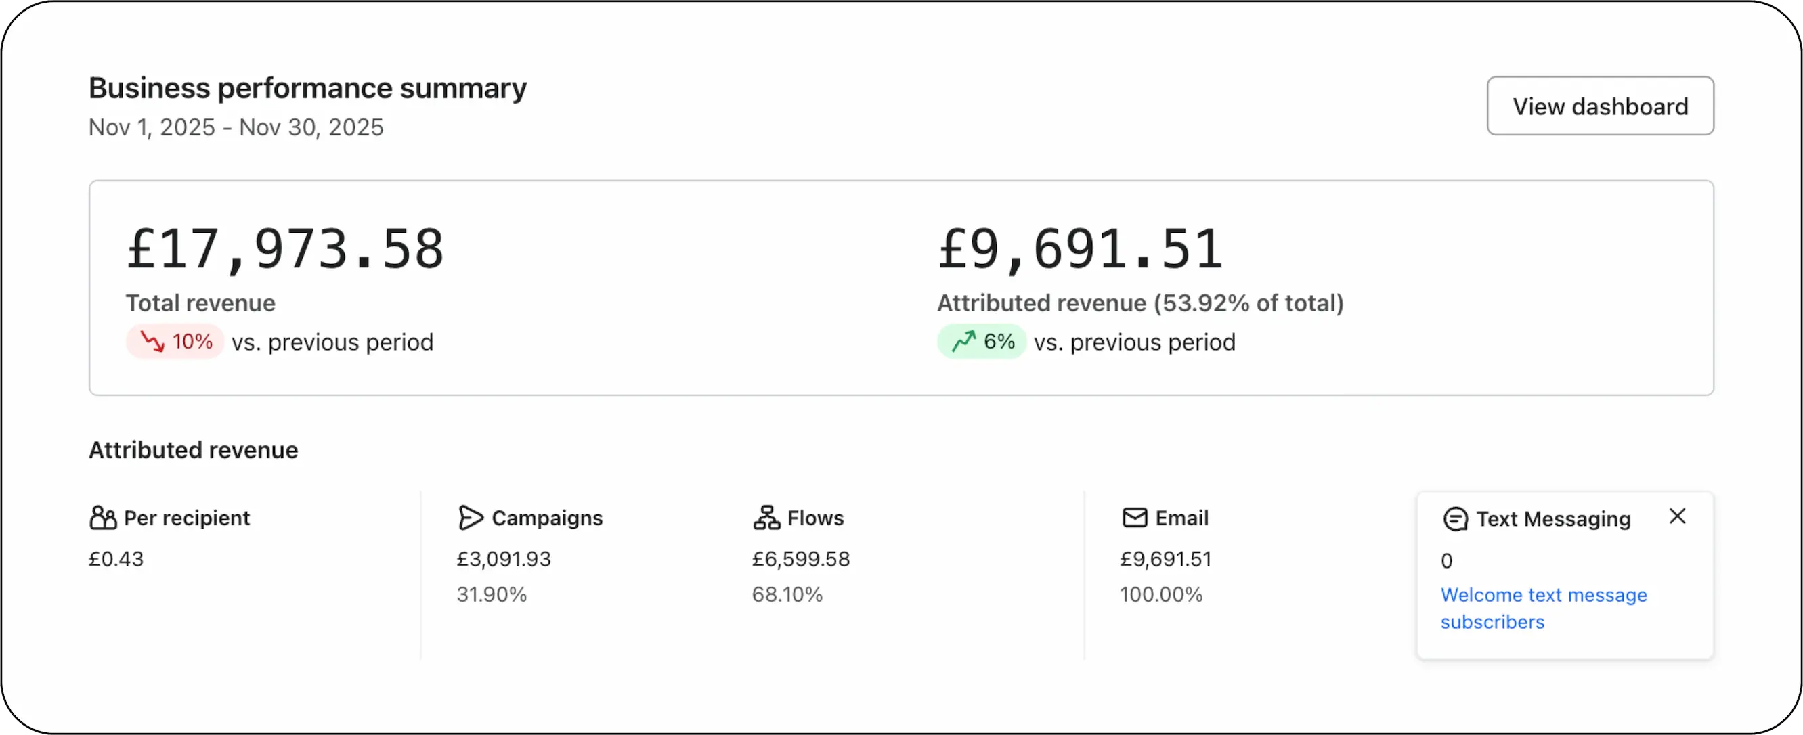
Task: Select the Campaigns £3,091.93 value
Action: coord(503,559)
